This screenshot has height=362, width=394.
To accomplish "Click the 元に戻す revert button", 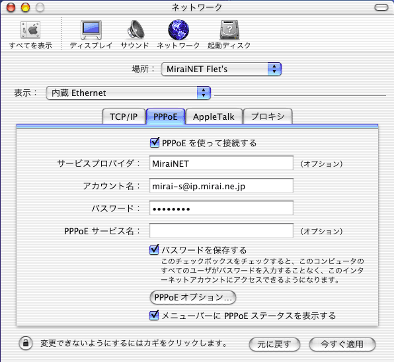I will click(274, 344).
